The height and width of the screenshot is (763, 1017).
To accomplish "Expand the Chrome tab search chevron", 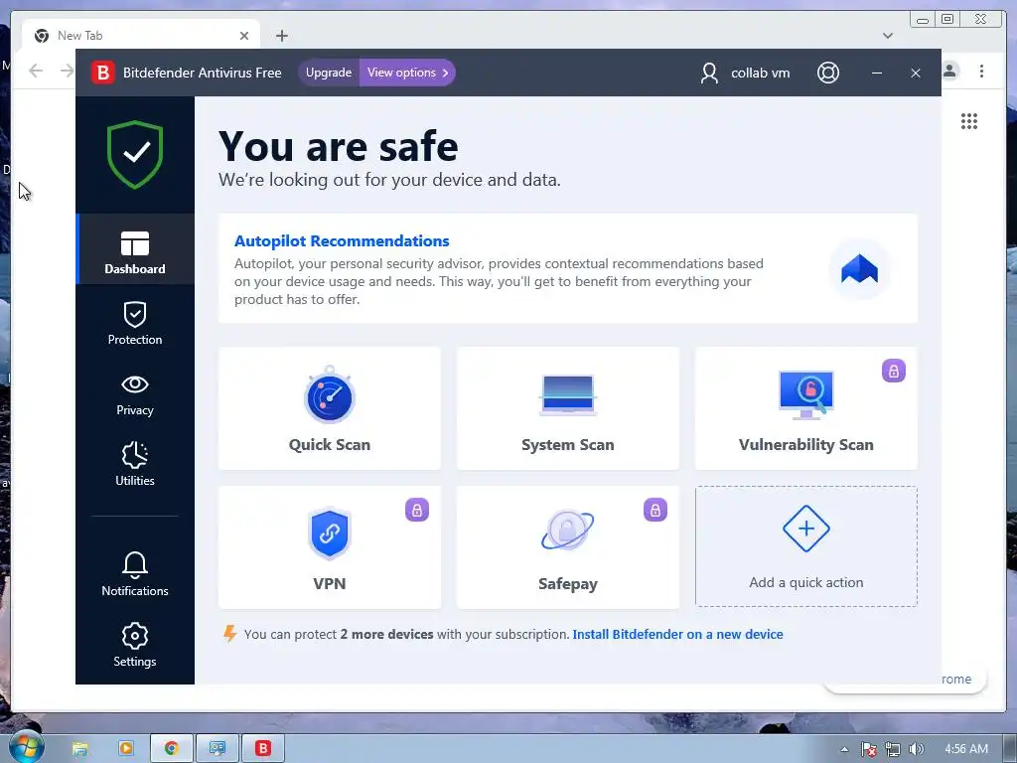I will 888,36.
